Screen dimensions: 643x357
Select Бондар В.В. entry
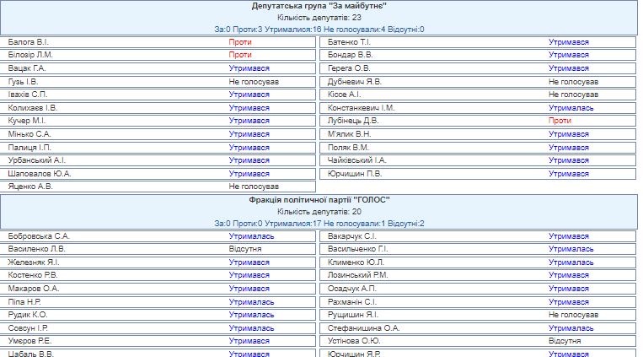pos(351,55)
